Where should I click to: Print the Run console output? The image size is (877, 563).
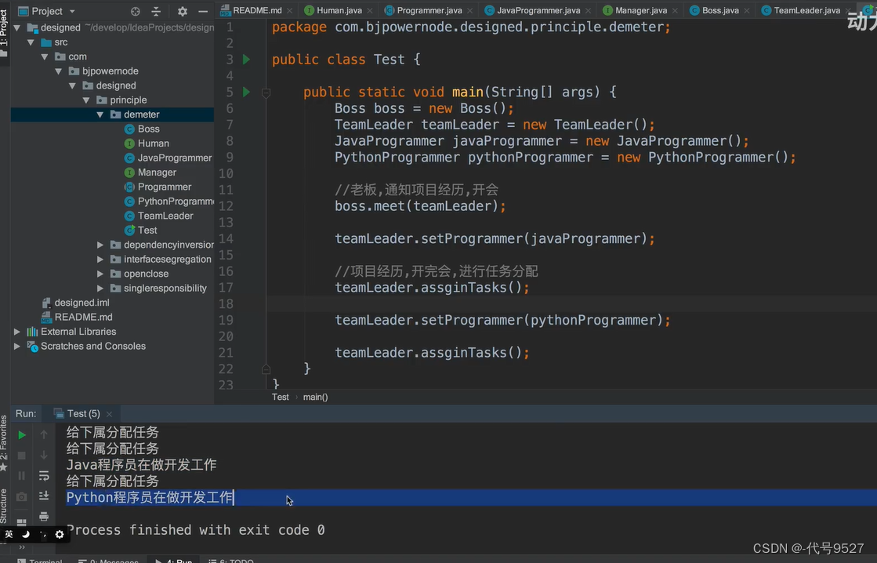44,516
